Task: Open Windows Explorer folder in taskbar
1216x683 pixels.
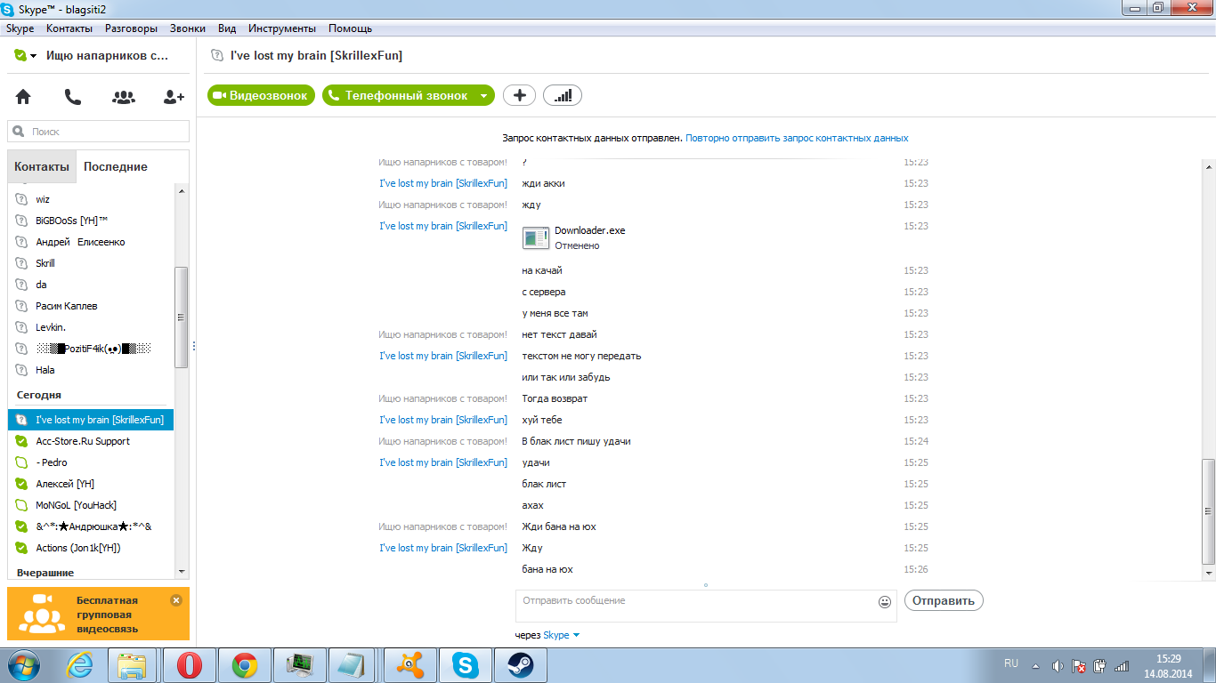Action: tap(132, 664)
